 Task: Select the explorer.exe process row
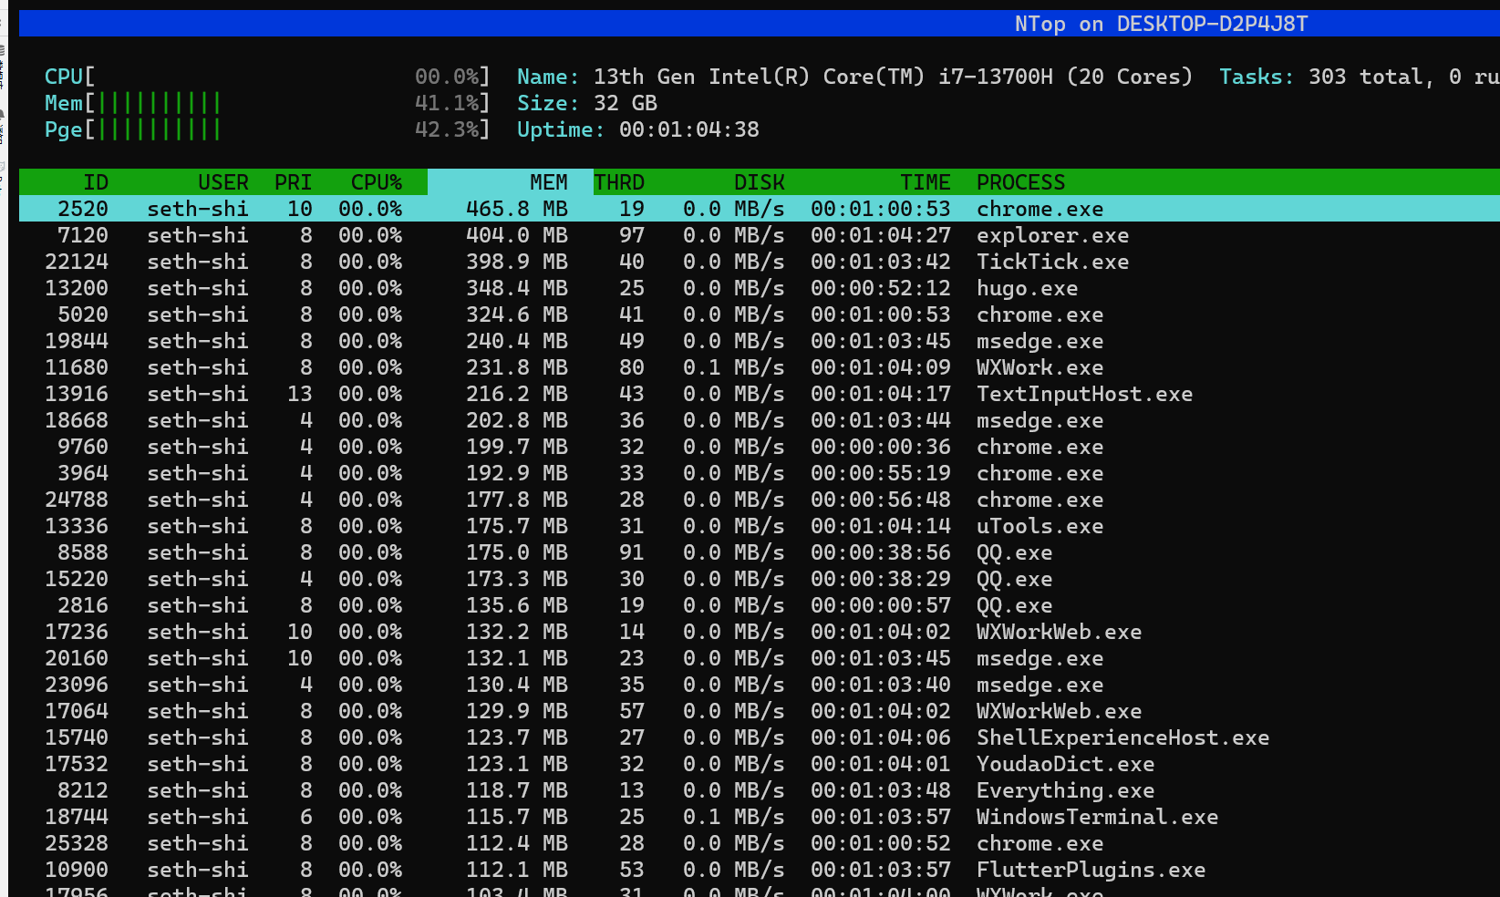[x=760, y=235]
